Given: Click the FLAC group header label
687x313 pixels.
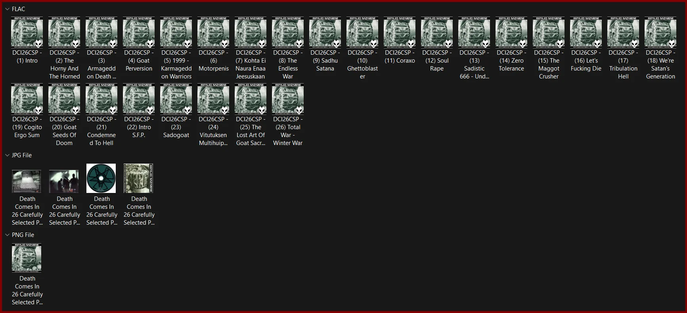Looking at the screenshot, I should (18, 9).
